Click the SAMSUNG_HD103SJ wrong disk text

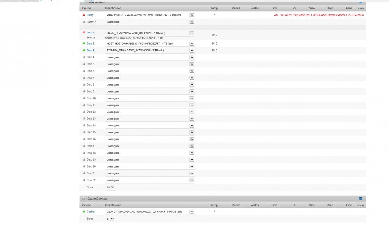tap(134, 38)
